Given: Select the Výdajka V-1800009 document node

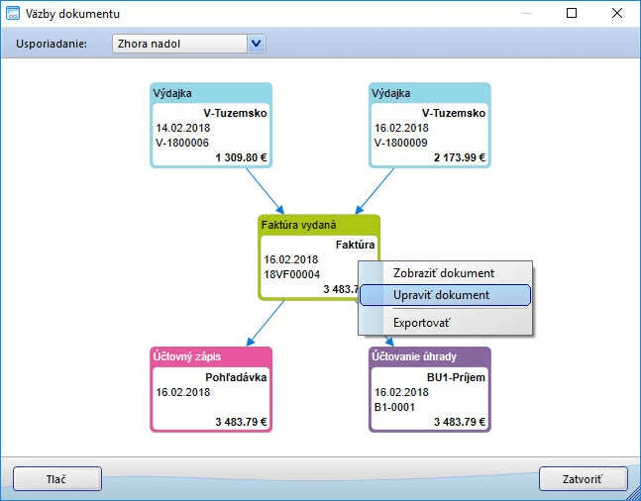Looking at the screenshot, I should [429, 134].
